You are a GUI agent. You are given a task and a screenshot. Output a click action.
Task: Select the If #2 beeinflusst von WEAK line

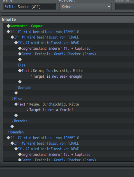click(x=68, y=149)
